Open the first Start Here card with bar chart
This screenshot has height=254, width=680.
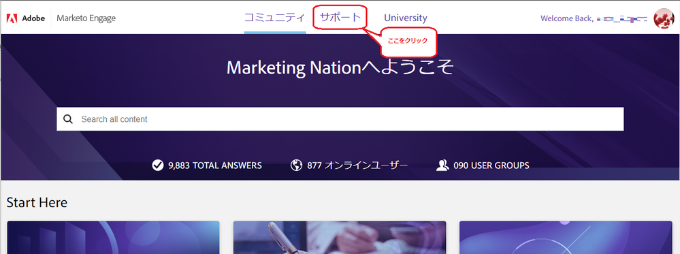pos(113,238)
